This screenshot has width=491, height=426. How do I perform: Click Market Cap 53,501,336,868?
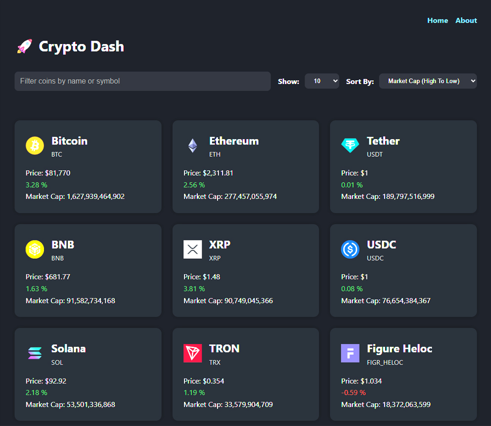point(70,404)
